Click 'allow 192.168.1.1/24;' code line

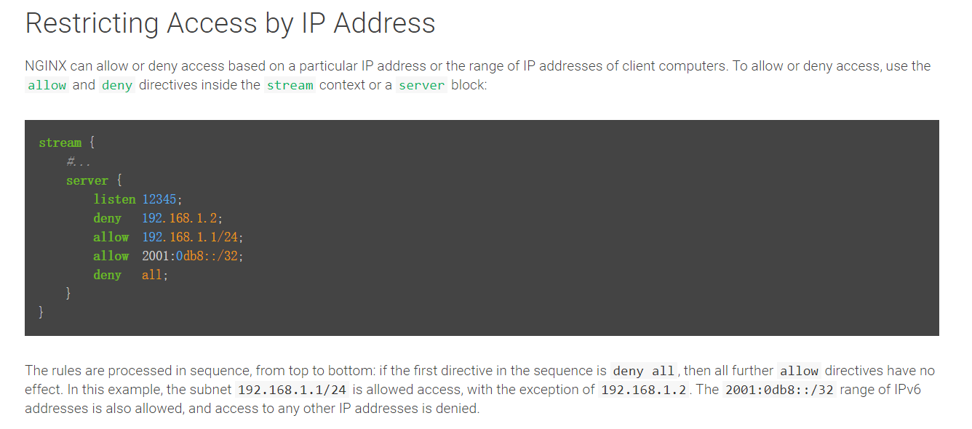[x=168, y=237]
